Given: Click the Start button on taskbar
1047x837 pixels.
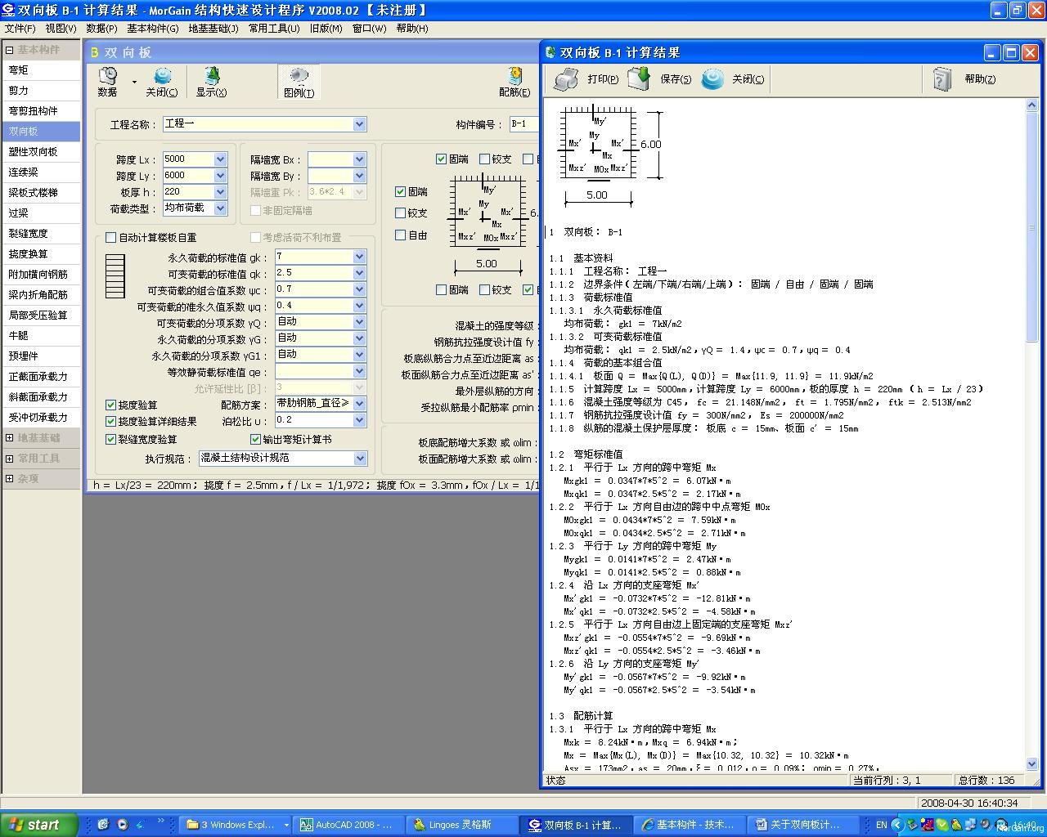Looking at the screenshot, I should pyautogui.click(x=38, y=825).
